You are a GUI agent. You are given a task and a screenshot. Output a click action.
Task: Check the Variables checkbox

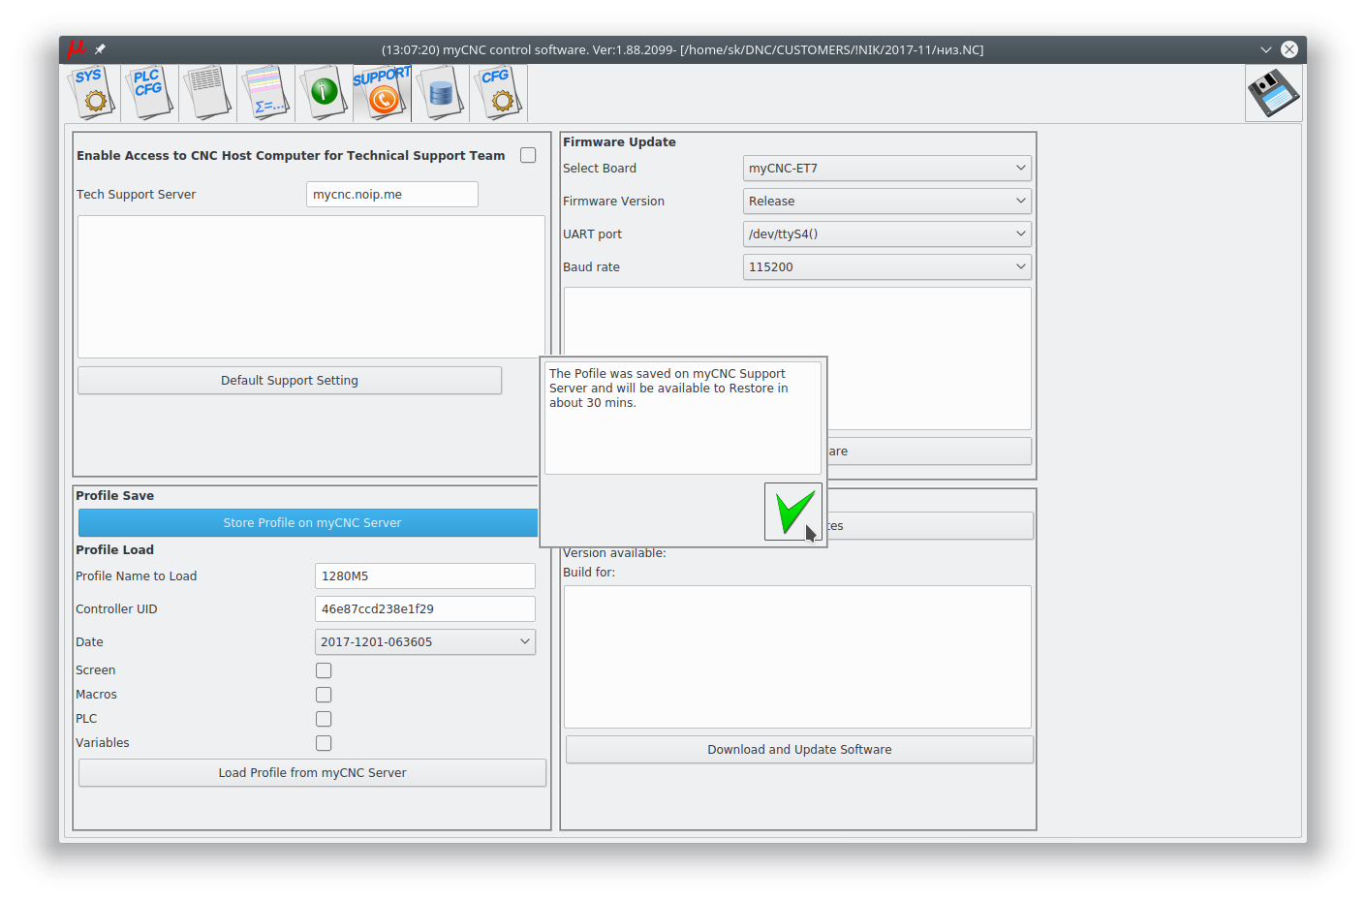point(324,743)
